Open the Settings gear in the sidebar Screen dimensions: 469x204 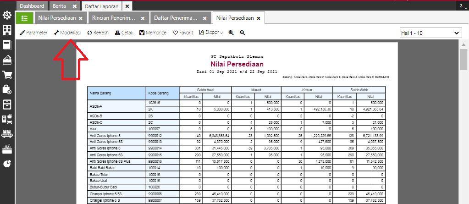(x=7, y=15)
